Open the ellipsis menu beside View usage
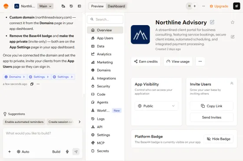The image size is (243, 161). point(200,61)
